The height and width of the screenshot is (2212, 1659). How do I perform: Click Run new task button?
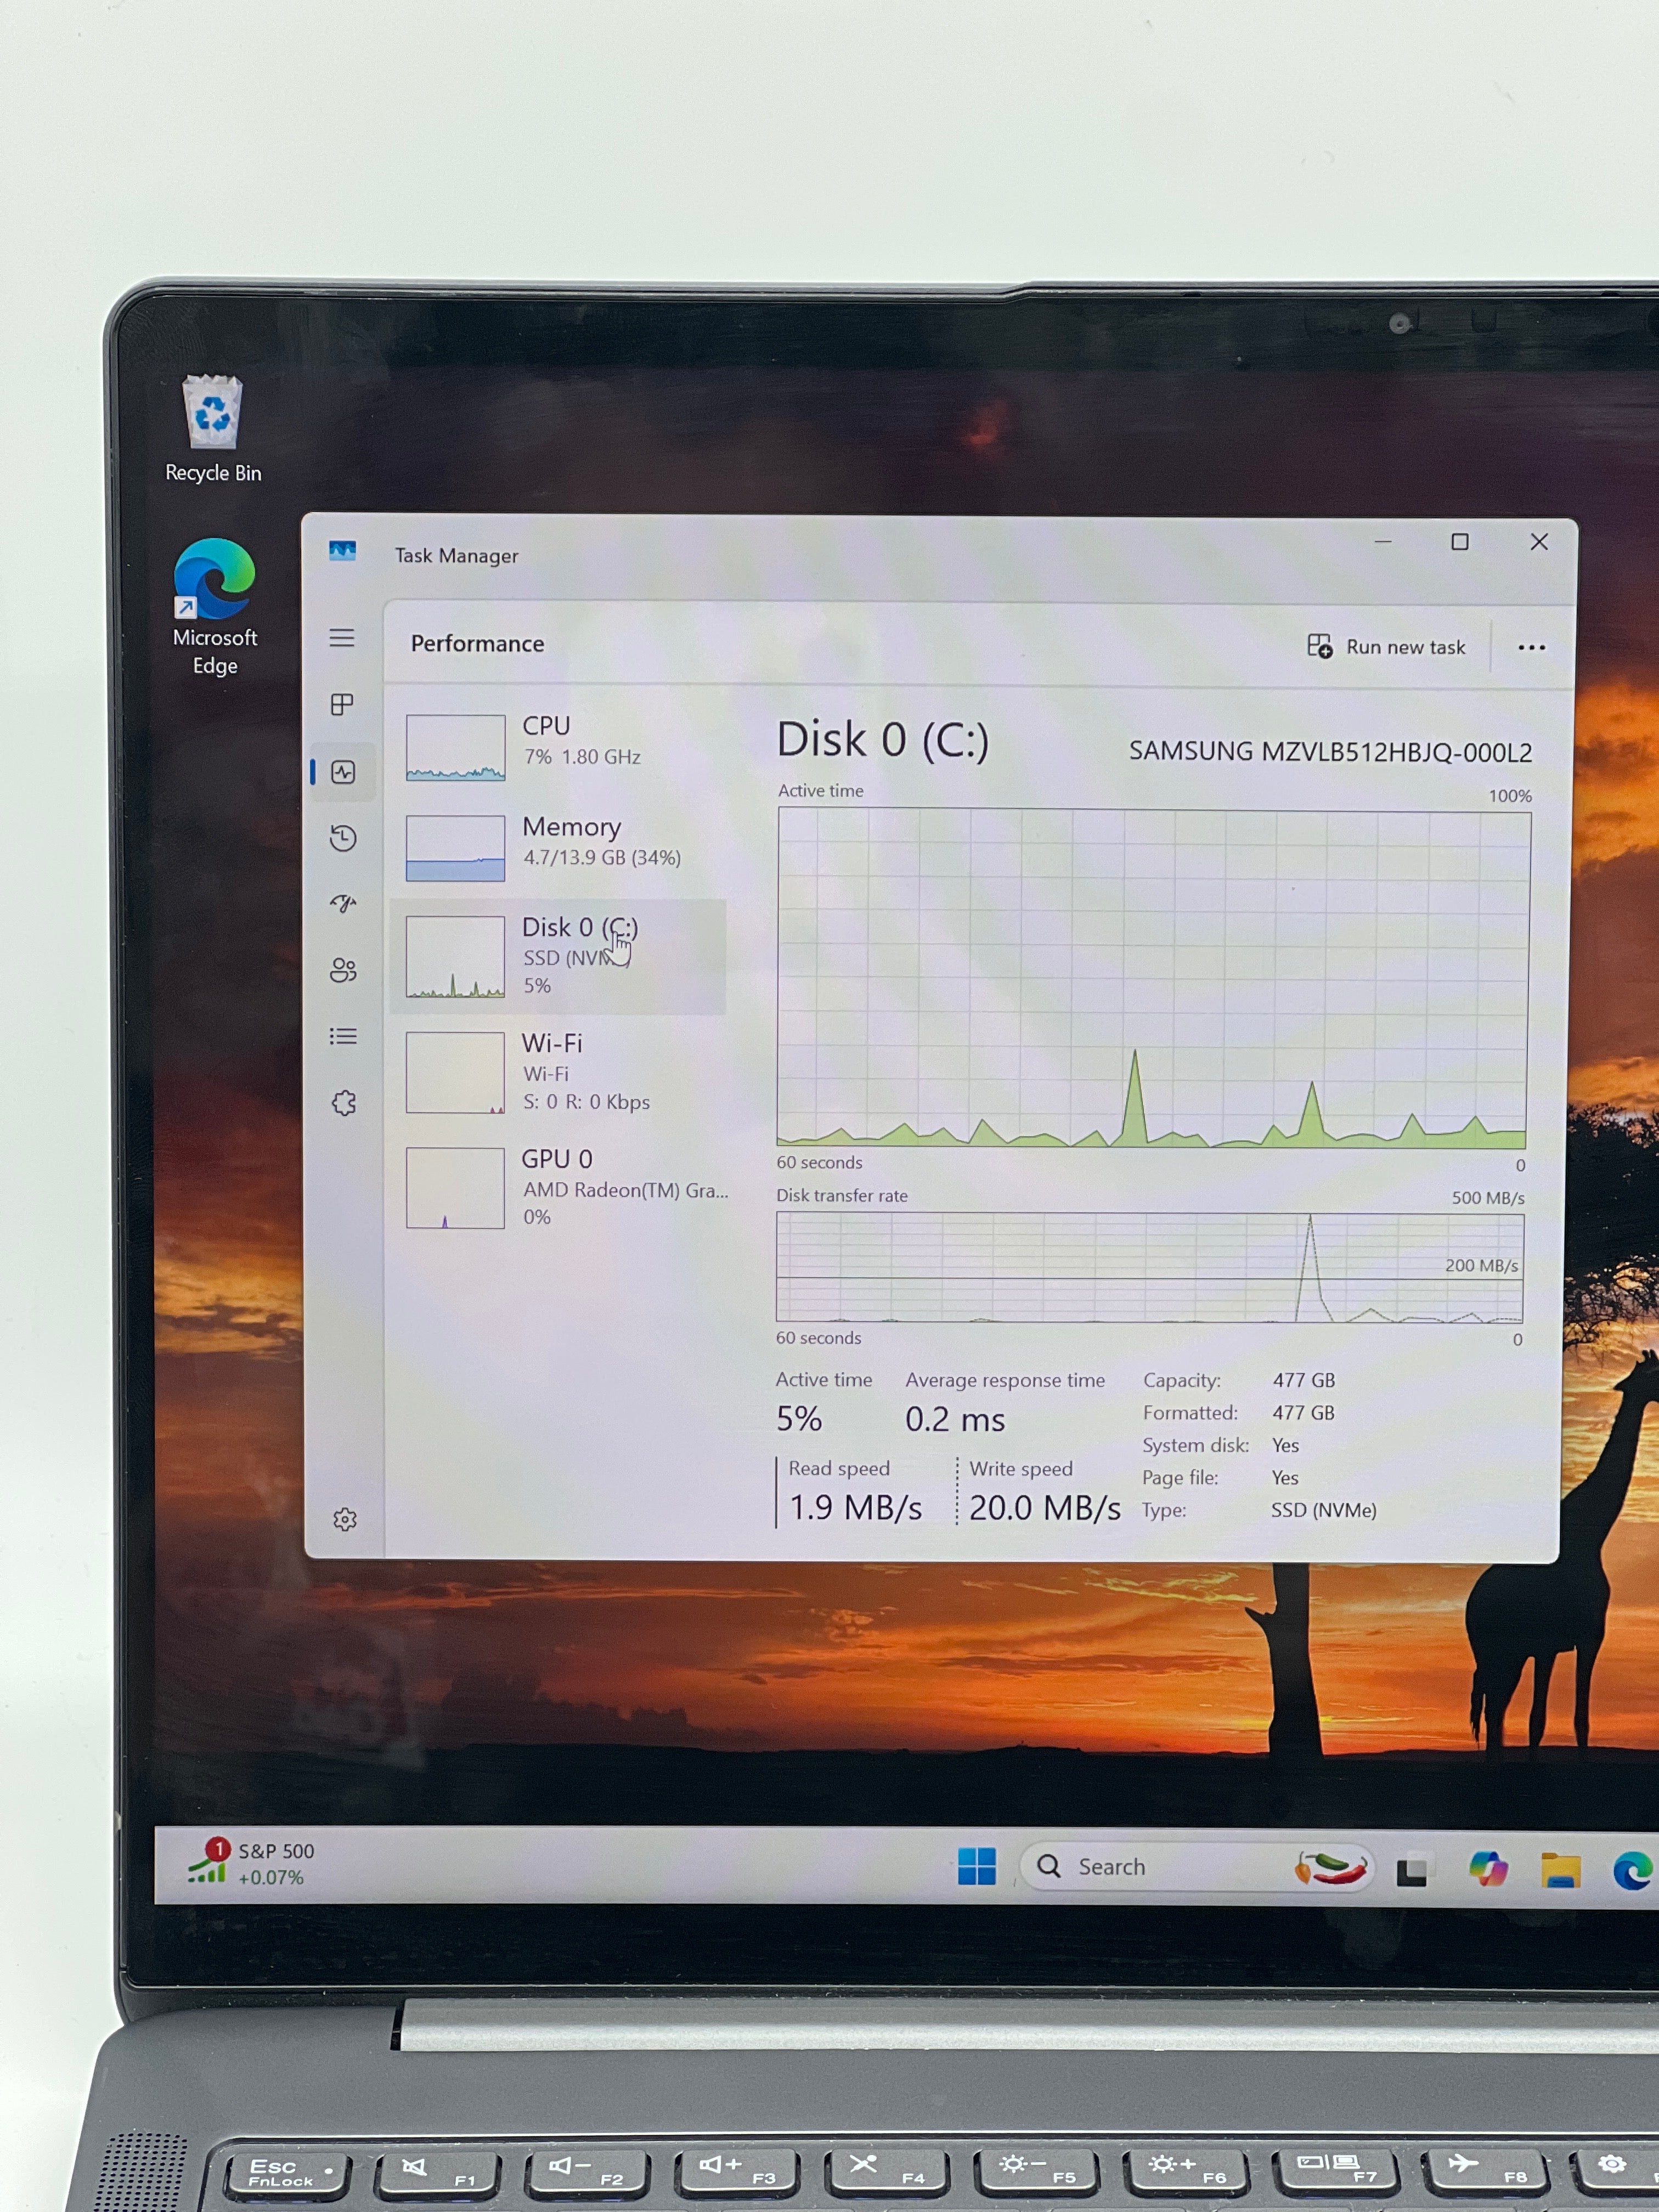click(x=1386, y=647)
